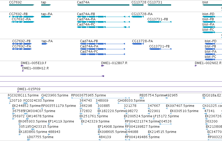Select EST label EK065933.5prime
Viewport: 222px width, 141px height.
[x=33, y=121]
